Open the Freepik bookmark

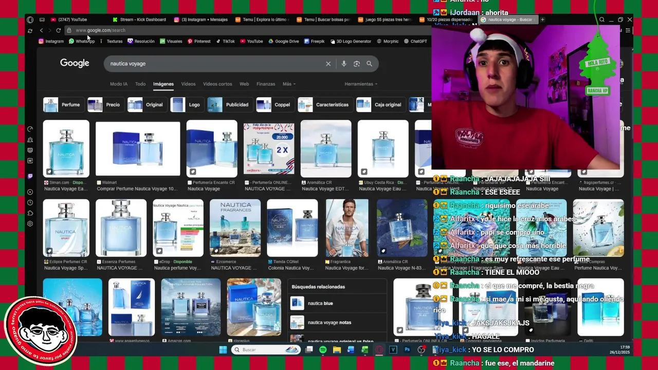pos(314,41)
